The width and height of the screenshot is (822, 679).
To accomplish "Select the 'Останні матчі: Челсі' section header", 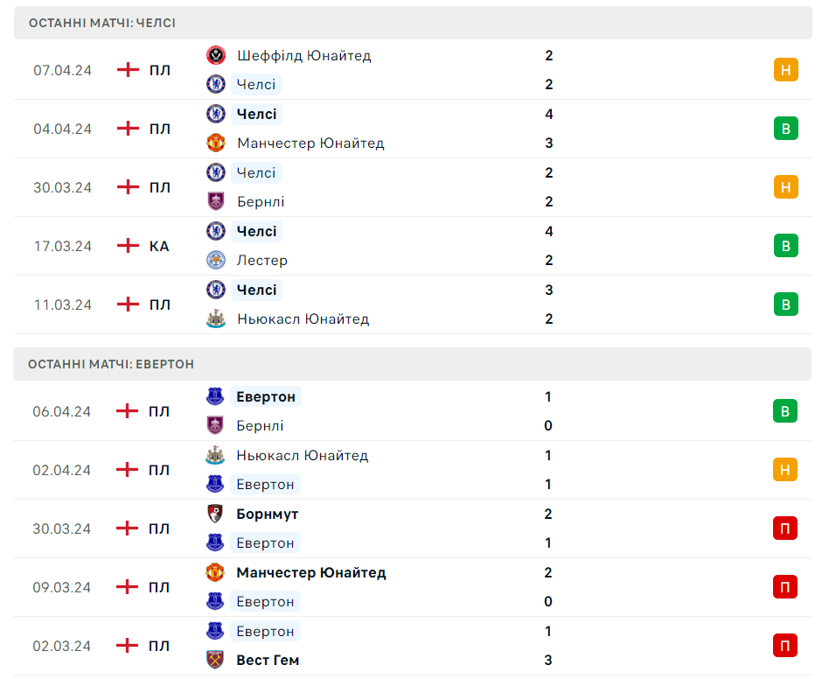I will (x=102, y=23).
